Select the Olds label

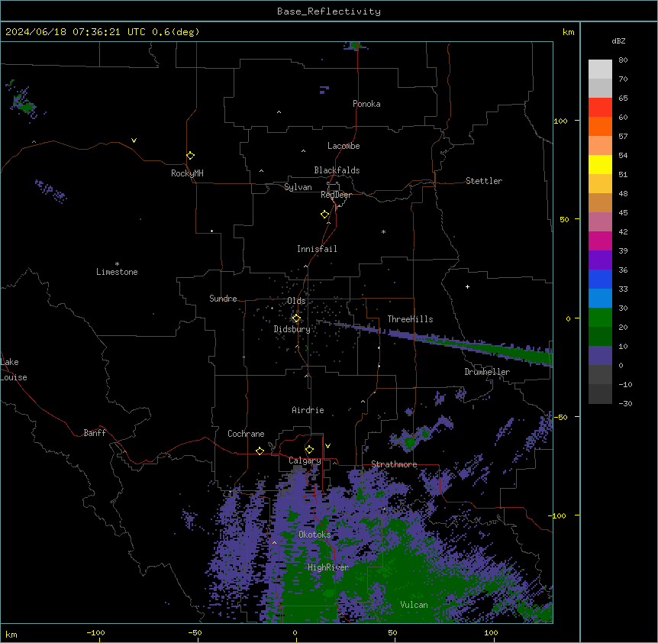click(x=296, y=301)
